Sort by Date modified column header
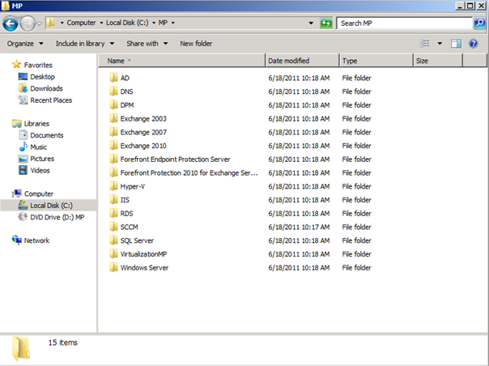This screenshot has width=489, height=366. coord(302,61)
